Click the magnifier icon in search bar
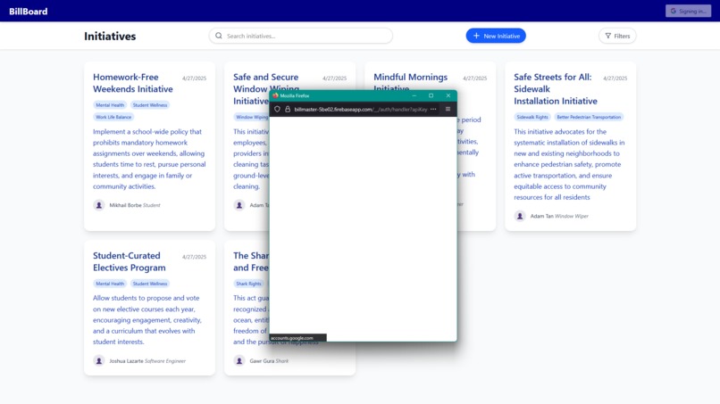The height and width of the screenshot is (404, 720). (x=219, y=36)
